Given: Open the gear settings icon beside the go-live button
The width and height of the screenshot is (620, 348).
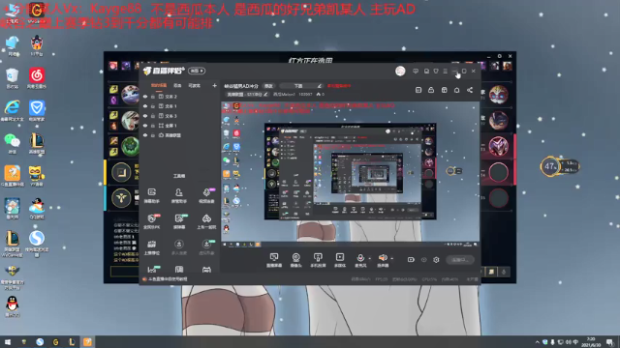Looking at the screenshot, I should click(x=436, y=260).
